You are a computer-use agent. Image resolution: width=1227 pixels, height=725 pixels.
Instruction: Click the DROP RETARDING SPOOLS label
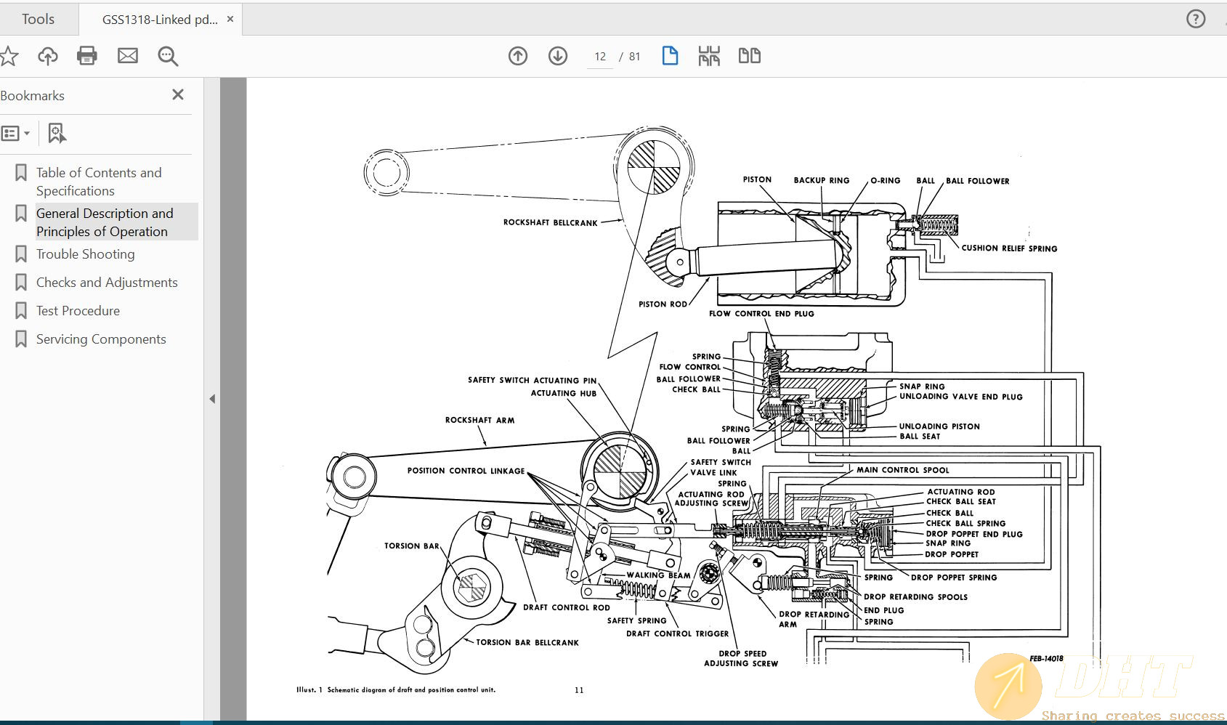tap(915, 597)
